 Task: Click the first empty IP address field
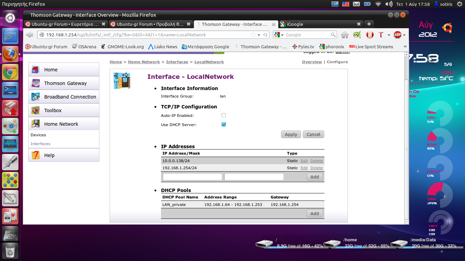click(192, 177)
